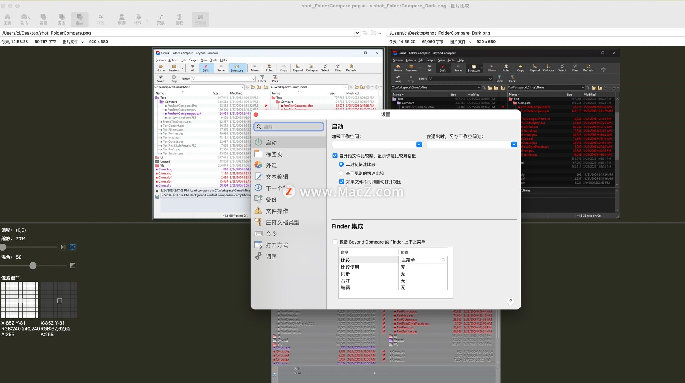Viewport: 685px width, 383px height.
Task: Click the 重载 reload toolbar icon
Action: (179, 19)
